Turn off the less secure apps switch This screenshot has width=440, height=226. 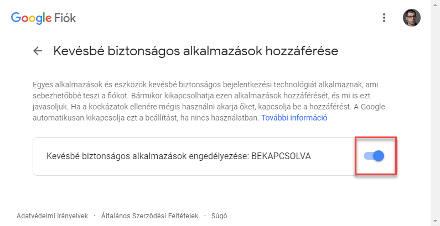pyautogui.click(x=374, y=156)
